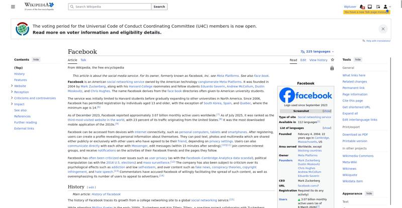This screenshot has height=208, width=402.
Task: Switch to the Talk tab
Action: (83, 60)
